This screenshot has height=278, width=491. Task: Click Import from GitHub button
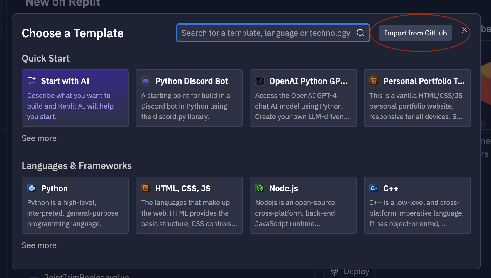click(x=416, y=33)
